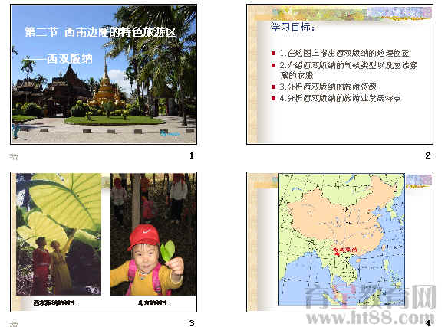Select third bullet about 旅游资源
The image size is (448, 327).
pos(328,87)
